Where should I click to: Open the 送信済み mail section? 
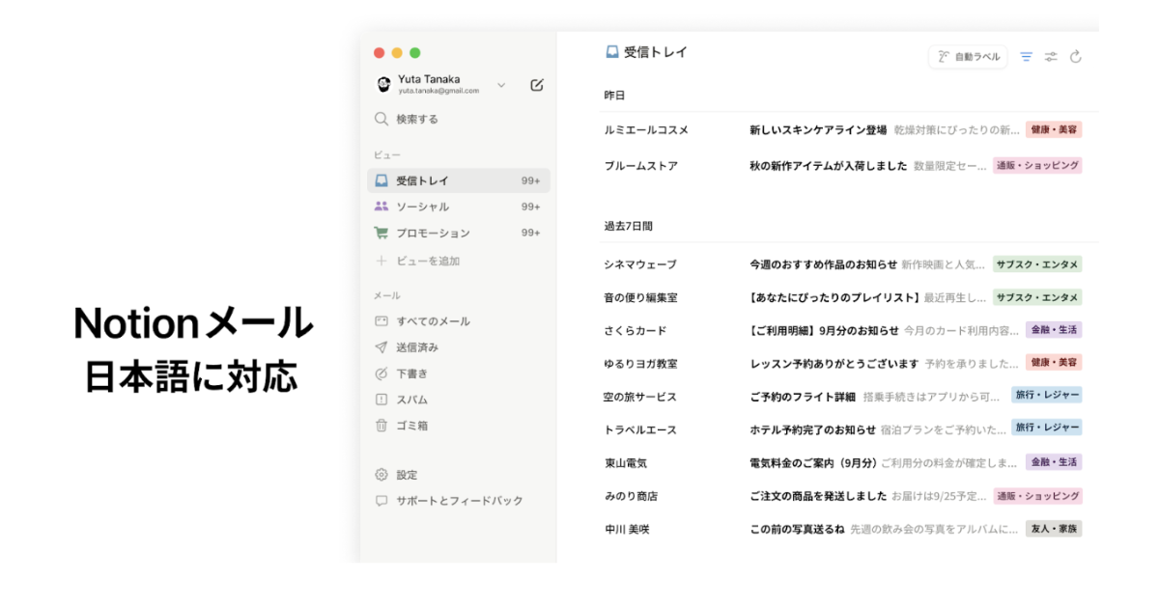coord(421,347)
